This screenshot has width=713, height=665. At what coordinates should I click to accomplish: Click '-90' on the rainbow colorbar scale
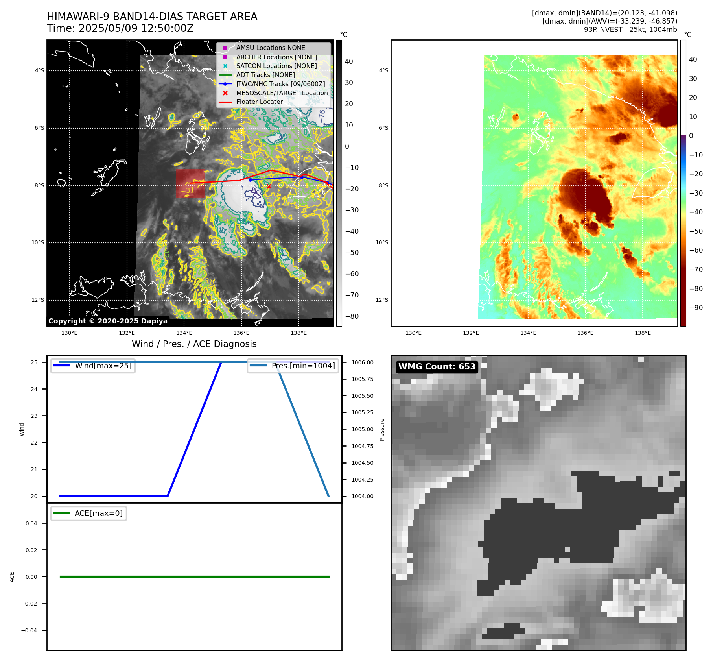tap(696, 308)
